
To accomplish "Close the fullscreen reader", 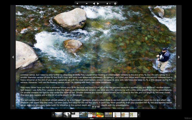I will (115, 4).
